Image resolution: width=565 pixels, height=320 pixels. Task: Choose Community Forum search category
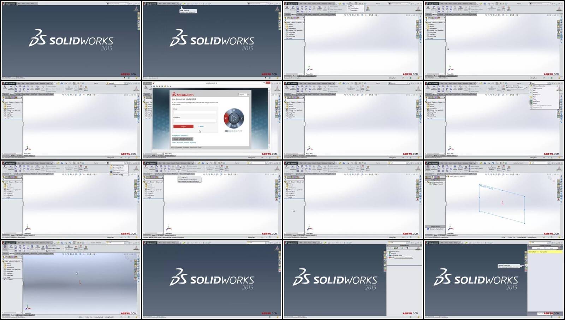pos(119,170)
